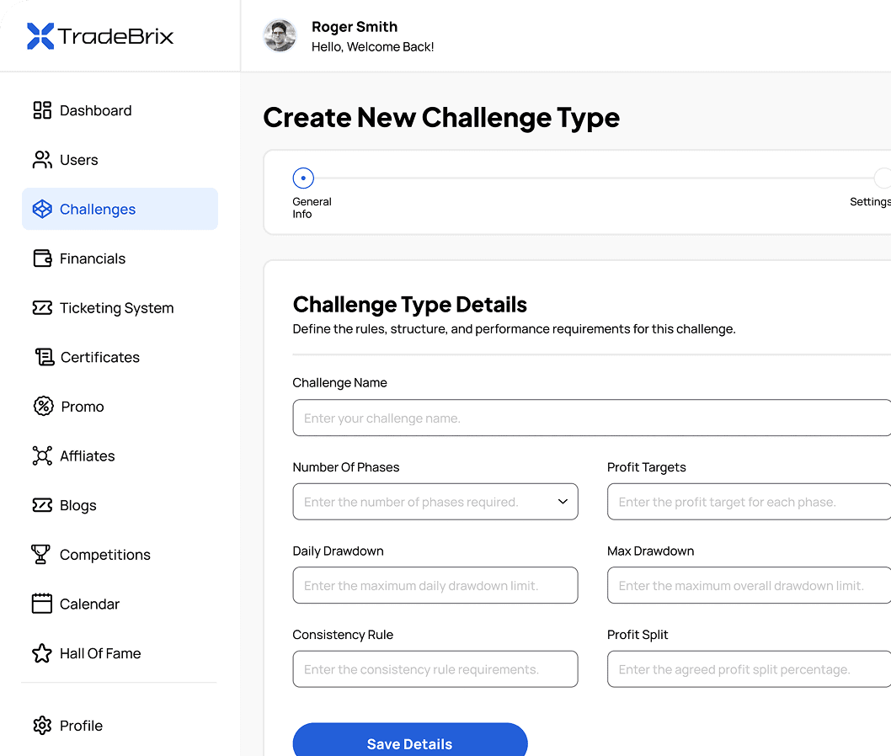Click the TradeBrix logo

(100, 36)
